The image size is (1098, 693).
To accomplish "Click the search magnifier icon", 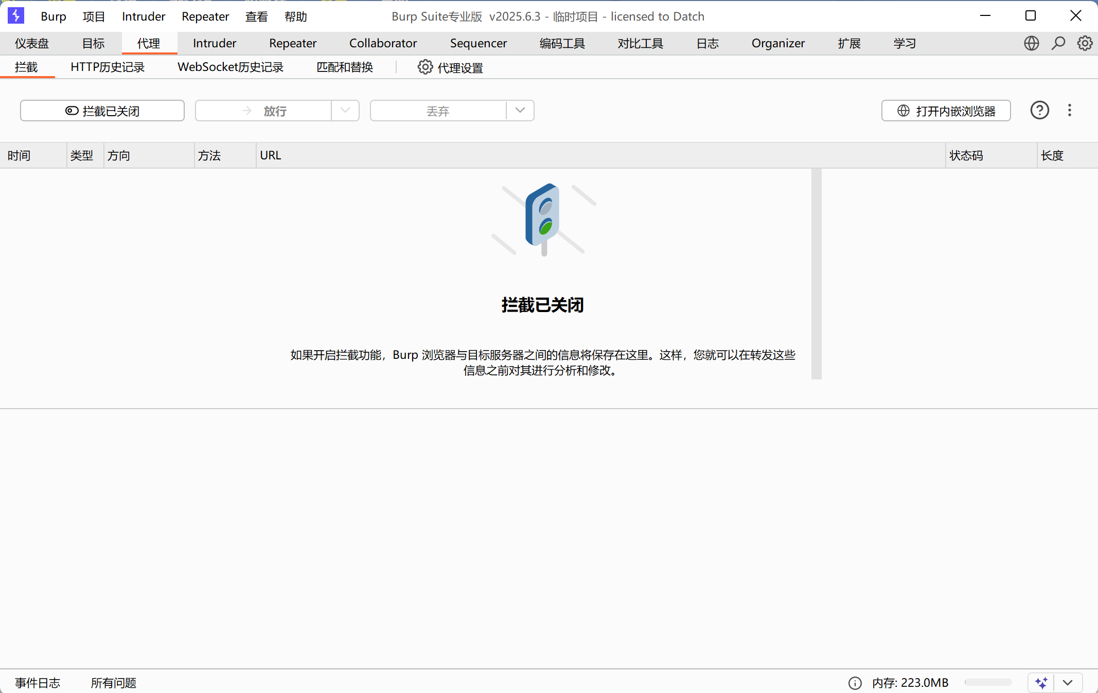I will 1058,43.
